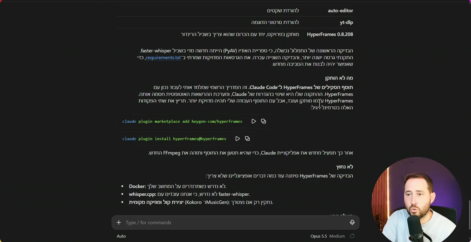Screen dimensions: 471x242
Task: Open the requirements.txt link
Action: (x=163, y=57)
